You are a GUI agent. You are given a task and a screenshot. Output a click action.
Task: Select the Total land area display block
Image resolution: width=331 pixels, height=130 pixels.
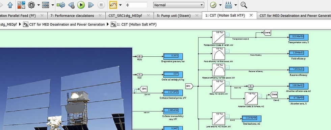click(251, 119)
